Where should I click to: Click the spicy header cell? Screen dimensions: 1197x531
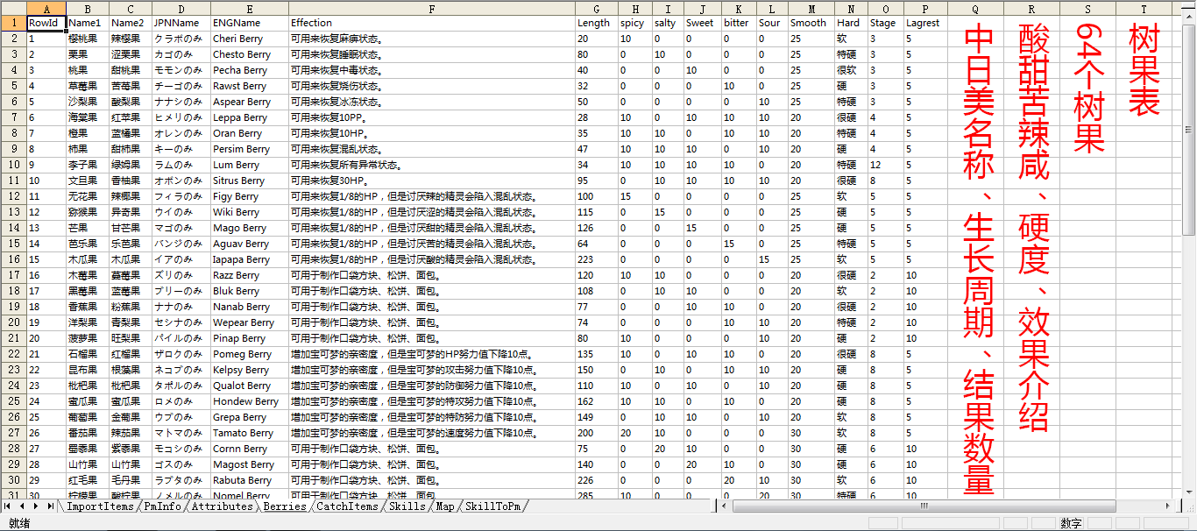pos(634,23)
